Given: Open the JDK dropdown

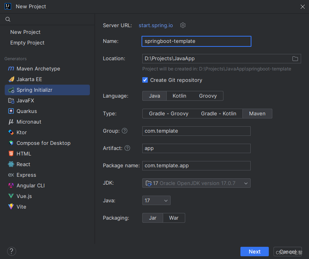Looking at the screenshot, I should coord(196,183).
